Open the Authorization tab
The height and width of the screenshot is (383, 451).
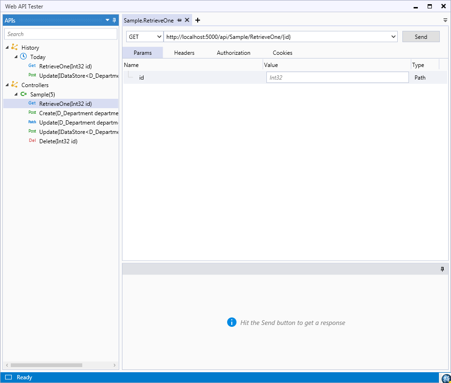coord(233,53)
